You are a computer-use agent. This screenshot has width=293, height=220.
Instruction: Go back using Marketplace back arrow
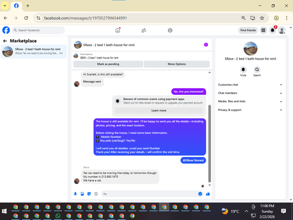tap(5, 41)
